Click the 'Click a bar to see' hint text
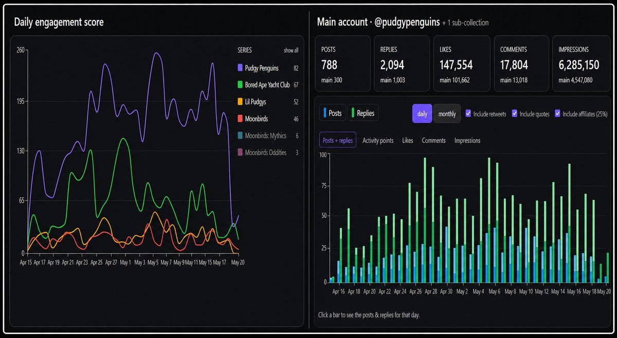The width and height of the screenshot is (617, 338). (x=369, y=314)
